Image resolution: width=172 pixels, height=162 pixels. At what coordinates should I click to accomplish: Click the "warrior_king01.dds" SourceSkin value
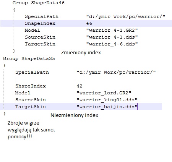(x=107, y=100)
